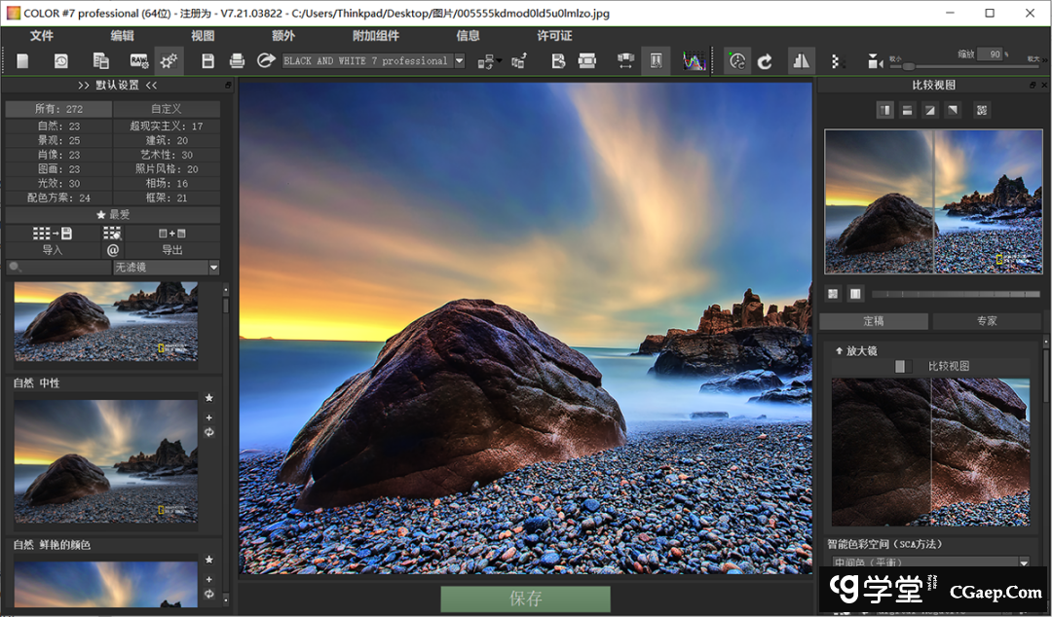Image resolution: width=1052 pixels, height=617 pixels.
Task: Click the green 保存 button
Action: pos(525,599)
